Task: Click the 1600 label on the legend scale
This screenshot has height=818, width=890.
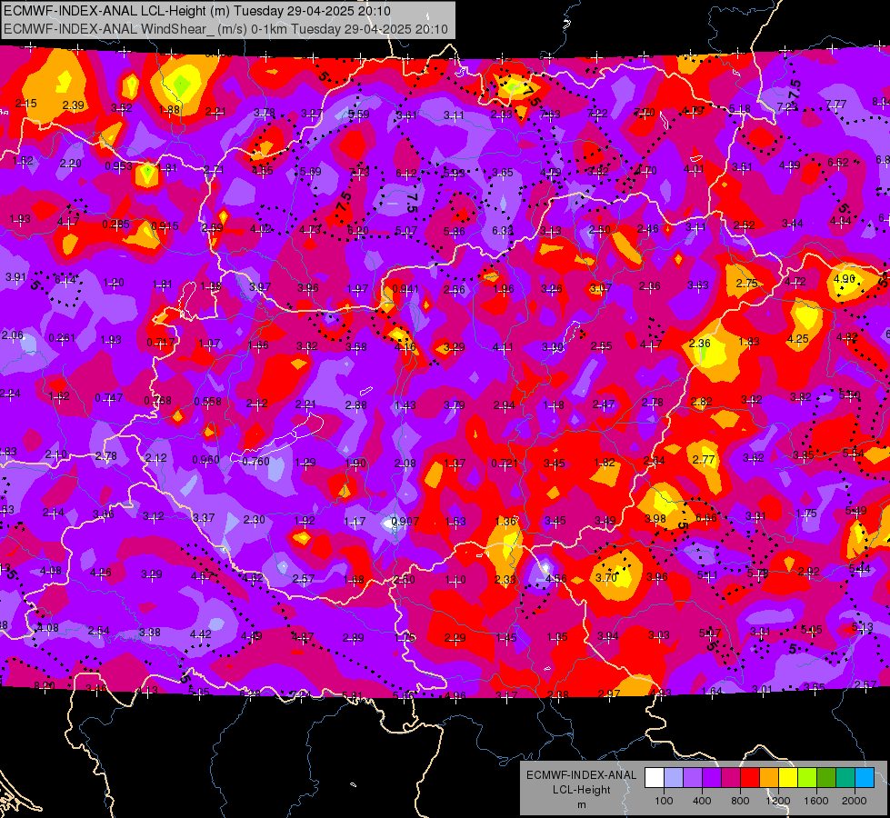Action: (x=816, y=801)
